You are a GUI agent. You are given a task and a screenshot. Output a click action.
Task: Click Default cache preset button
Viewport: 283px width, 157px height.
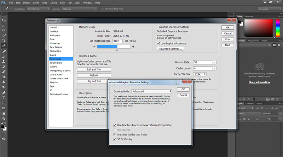(94, 76)
